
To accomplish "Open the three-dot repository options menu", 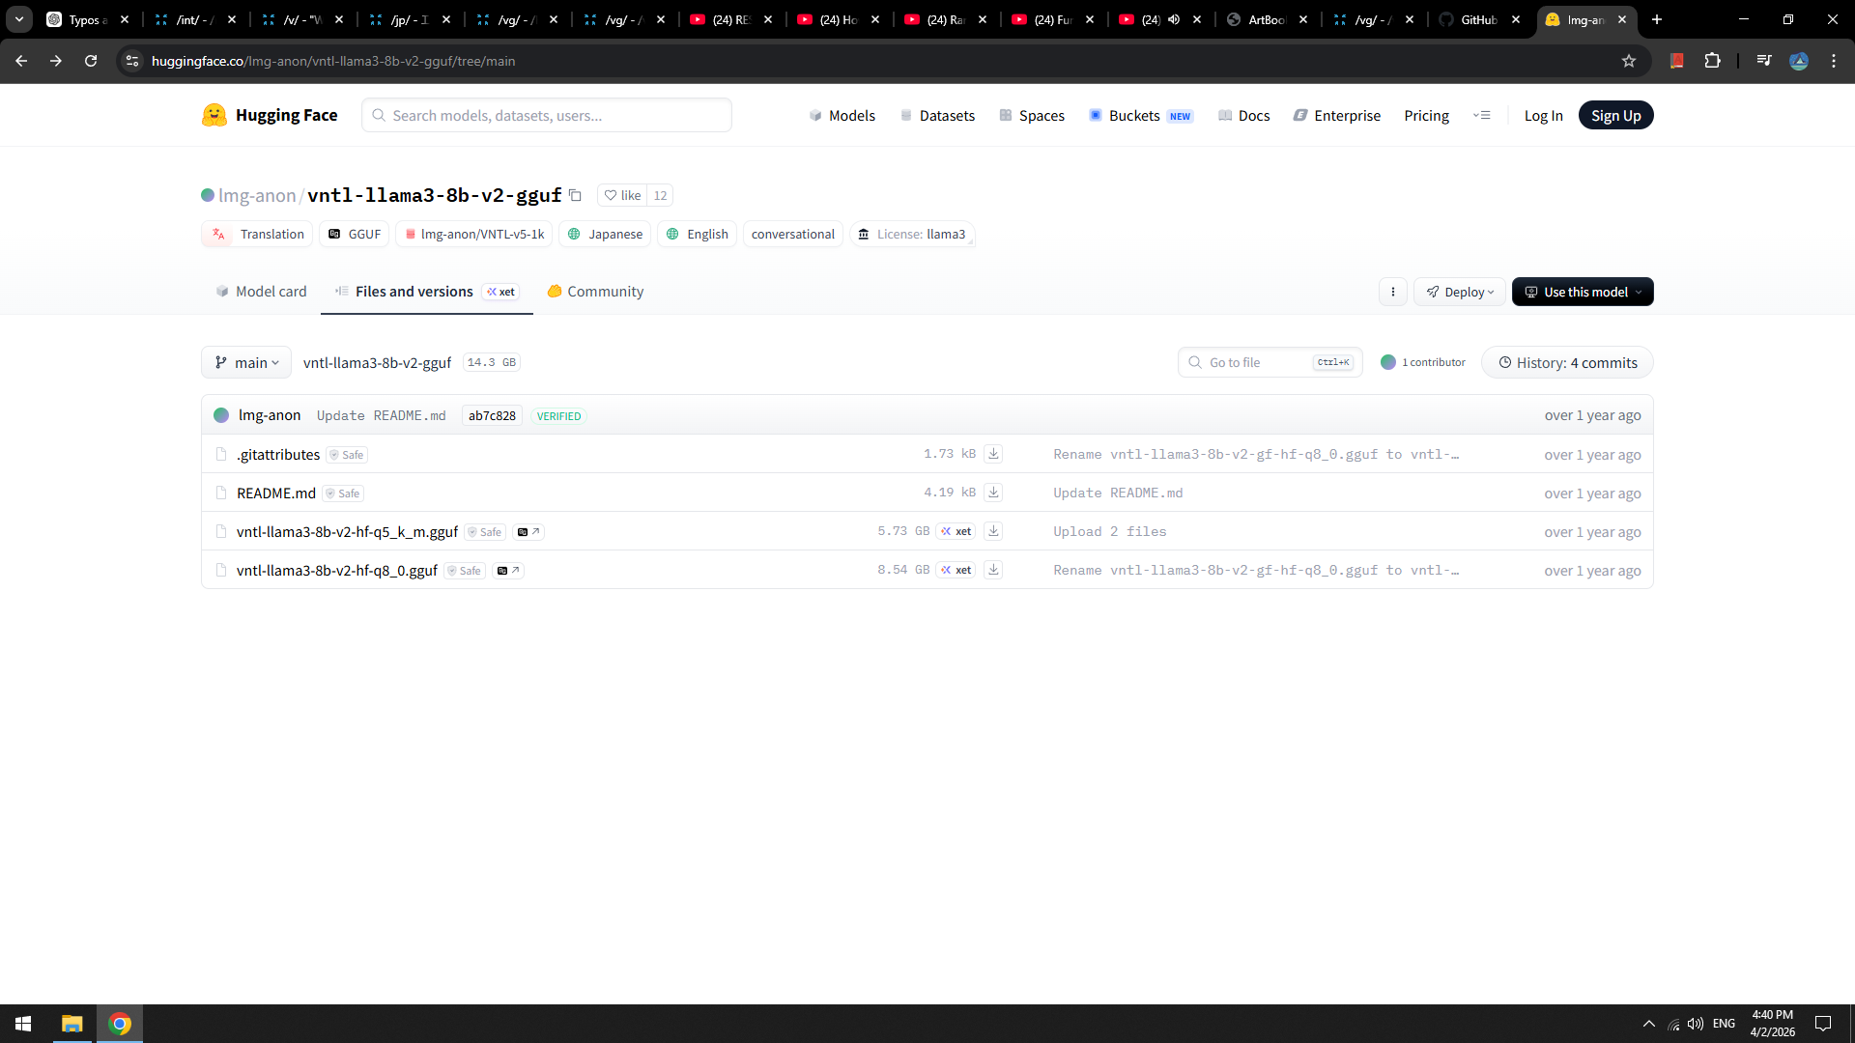I will coord(1392,292).
